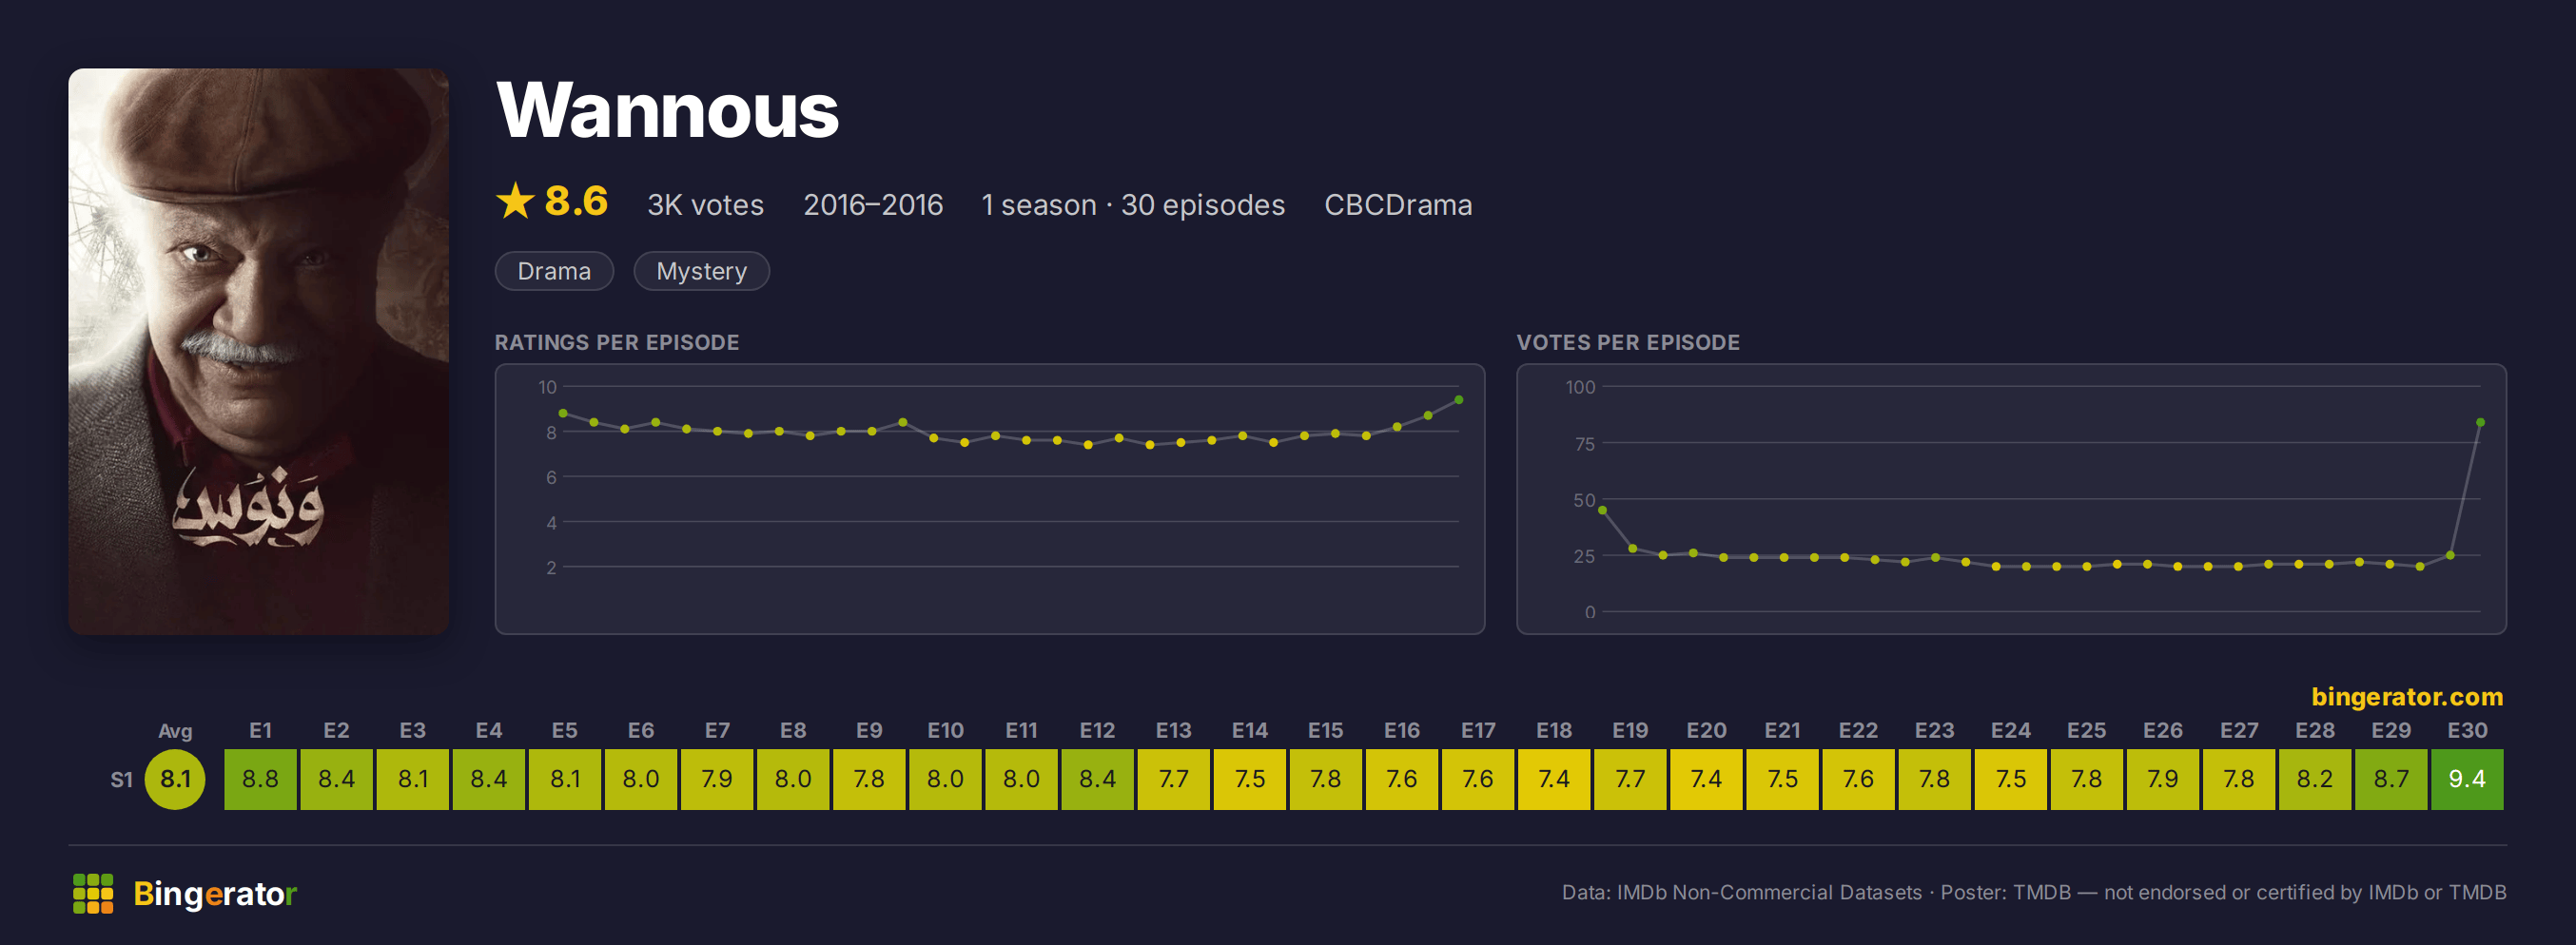The width and height of the screenshot is (2576, 945).
Task: Select the S1 average 8.1 circle
Action: (175, 780)
